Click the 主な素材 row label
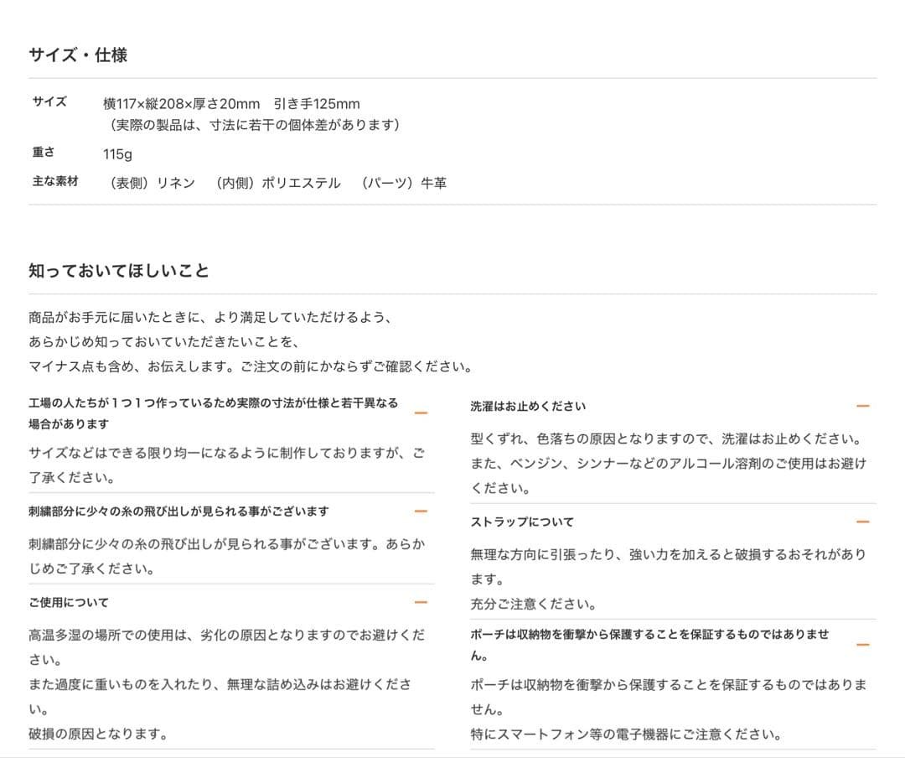 (x=55, y=181)
